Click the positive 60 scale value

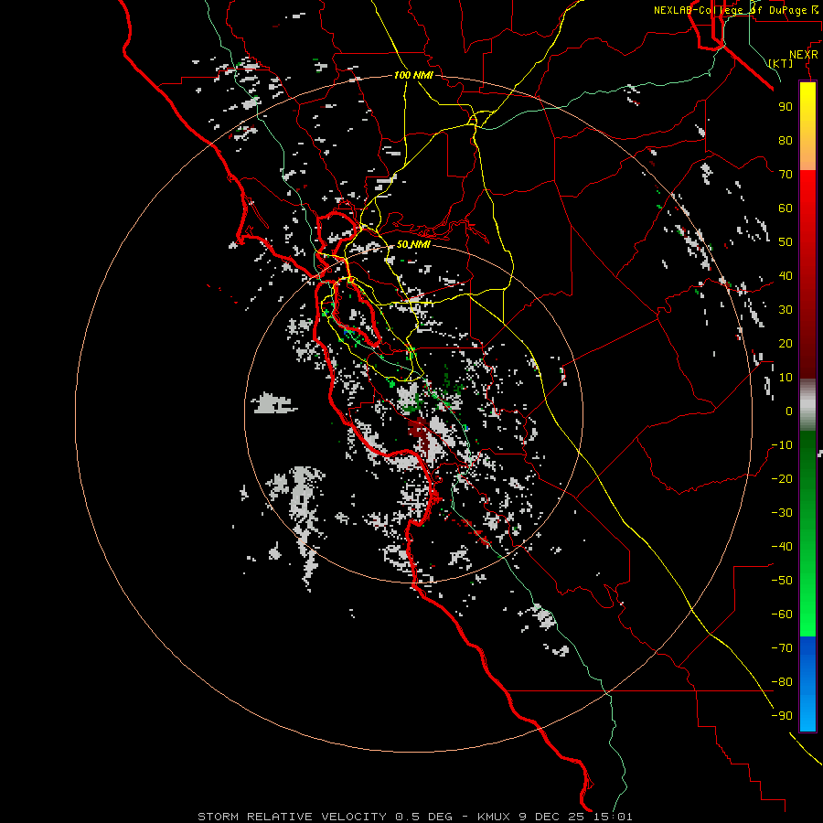pyautogui.click(x=786, y=208)
